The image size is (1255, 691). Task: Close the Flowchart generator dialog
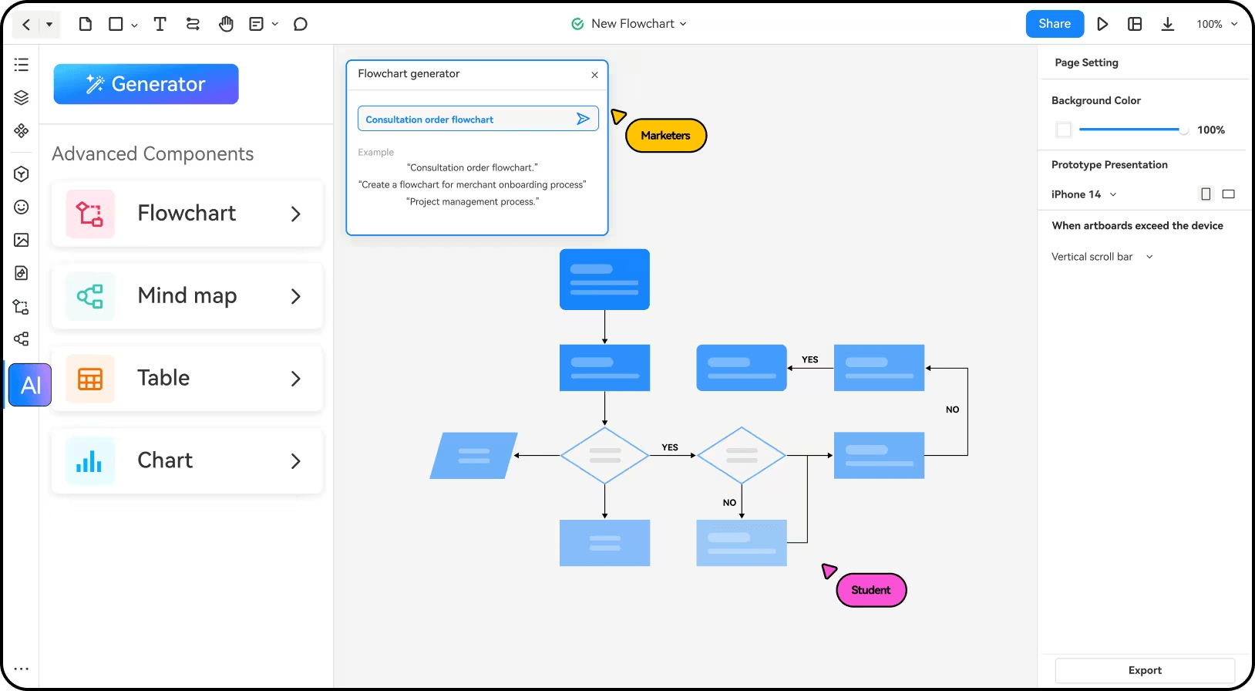(594, 75)
